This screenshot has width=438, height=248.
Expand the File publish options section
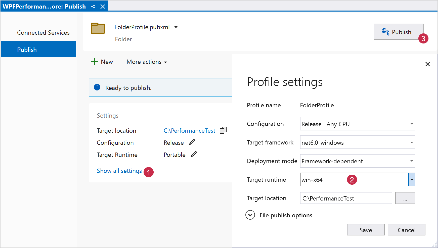point(250,215)
